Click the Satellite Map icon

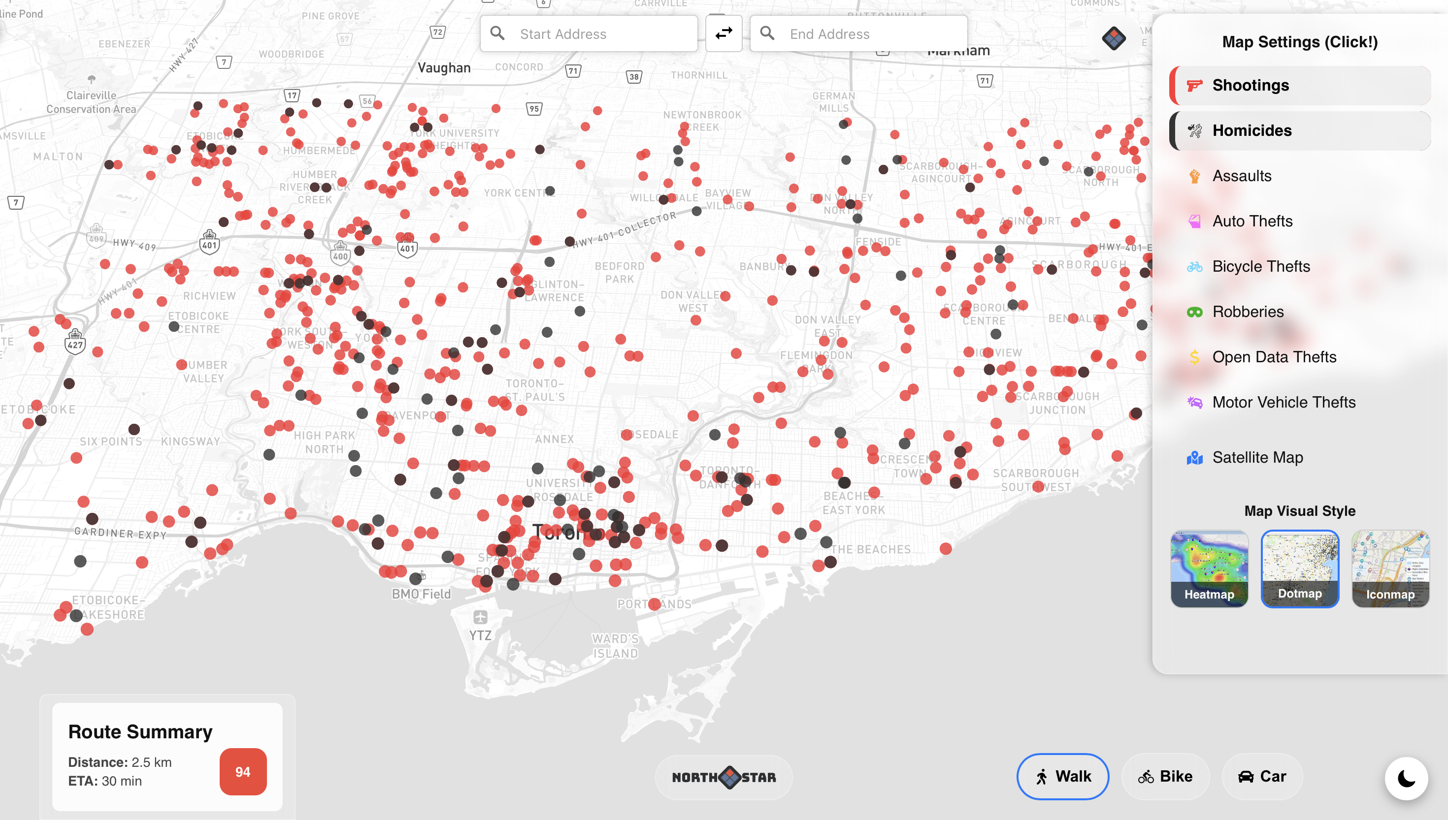1194,458
